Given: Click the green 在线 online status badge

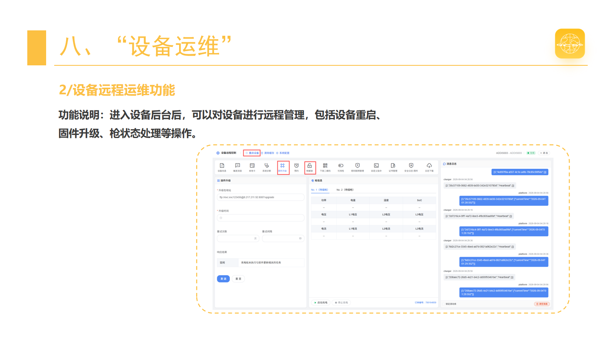Looking at the screenshot, I should (x=531, y=153).
